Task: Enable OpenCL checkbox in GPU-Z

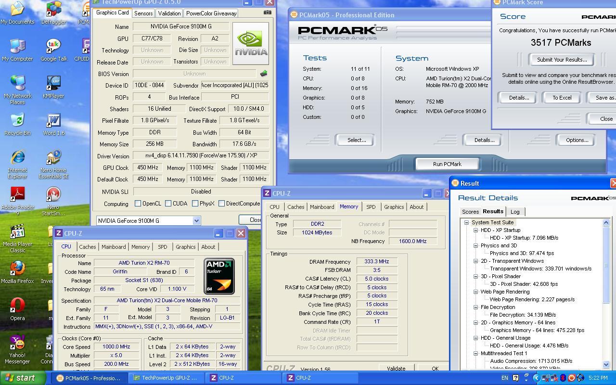Action: pos(138,204)
